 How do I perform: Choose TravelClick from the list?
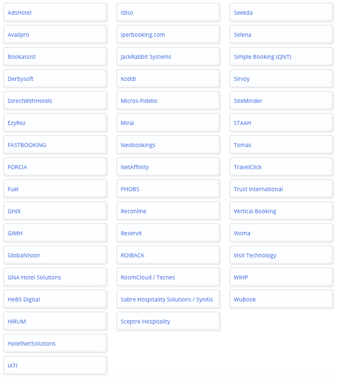[x=281, y=167]
